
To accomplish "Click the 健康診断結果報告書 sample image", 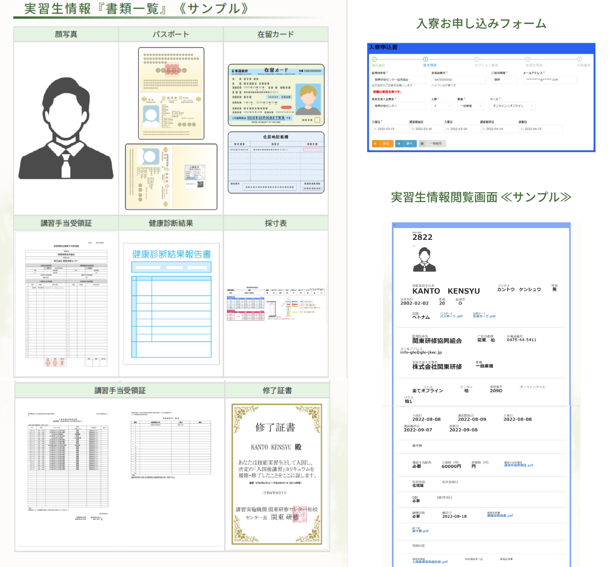I will pos(171,304).
